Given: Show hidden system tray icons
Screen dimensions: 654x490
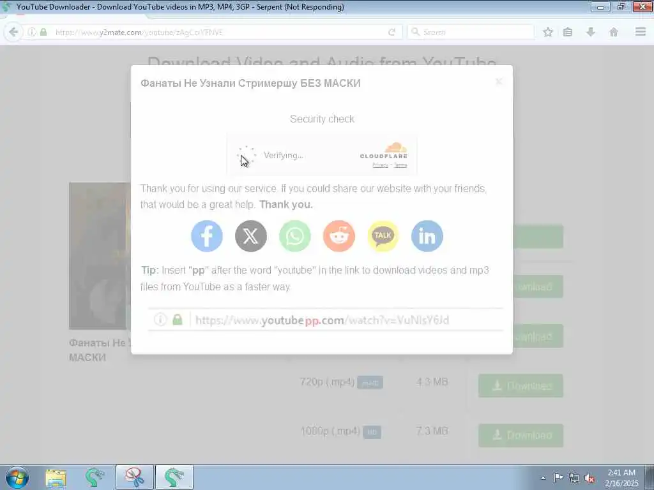Looking at the screenshot, I should (x=543, y=478).
